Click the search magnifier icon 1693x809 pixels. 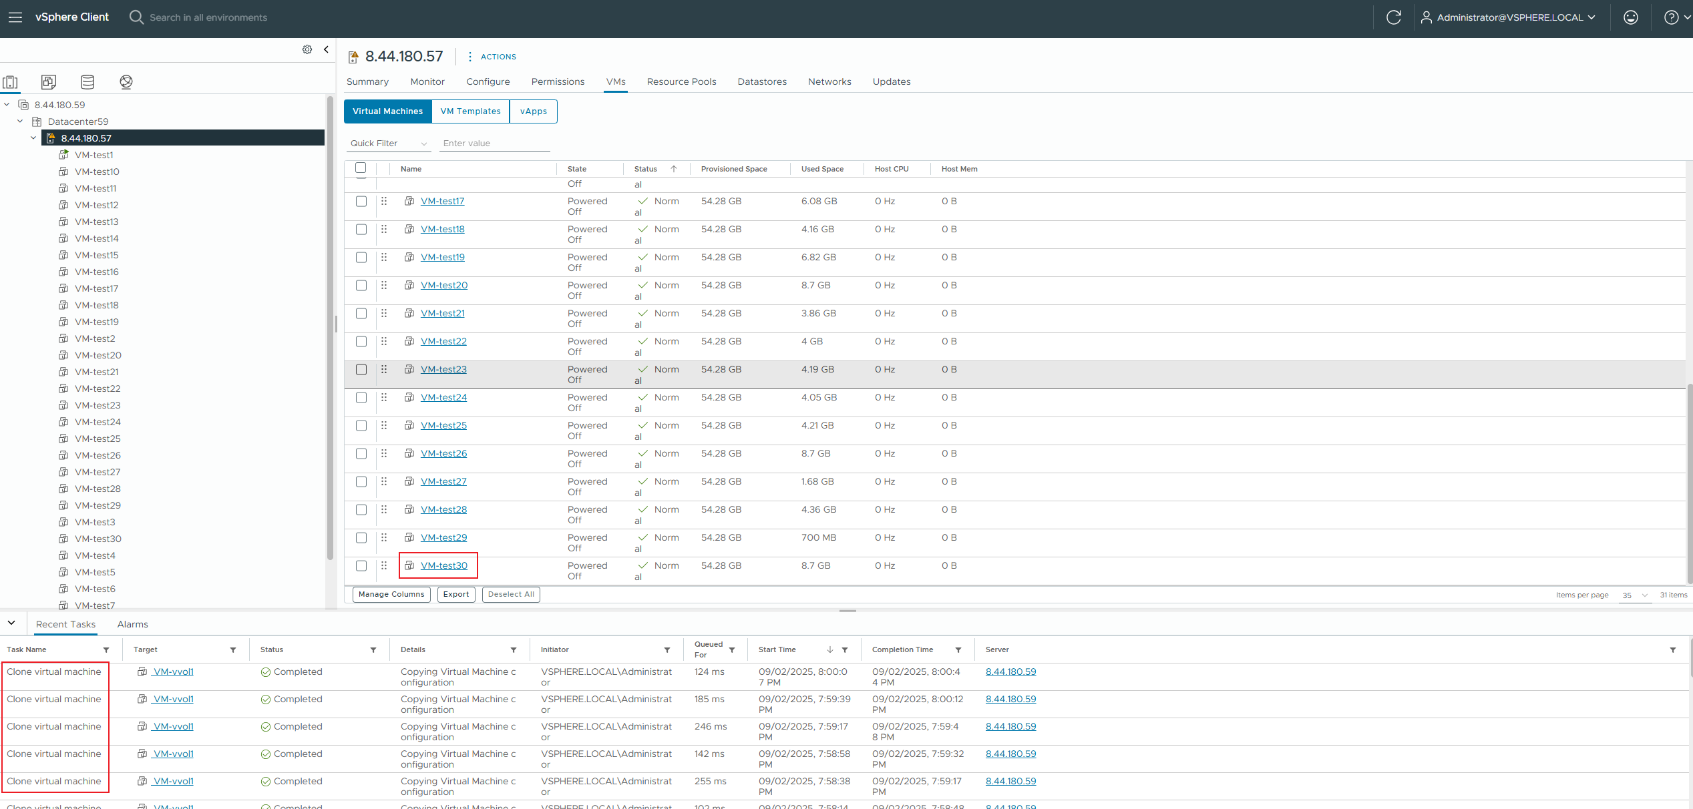point(136,17)
